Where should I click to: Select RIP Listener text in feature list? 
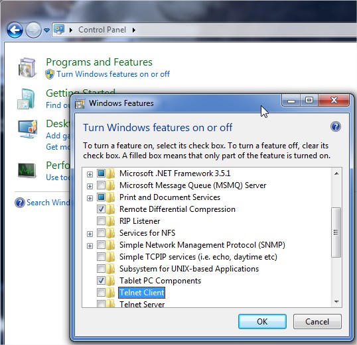pos(140,221)
